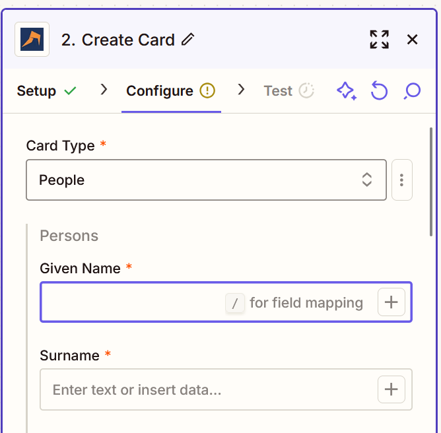This screenshot has width=441, height=433.
Task: Click into the Surname text field
Action: pyautogui.click(x=205, y=389)
